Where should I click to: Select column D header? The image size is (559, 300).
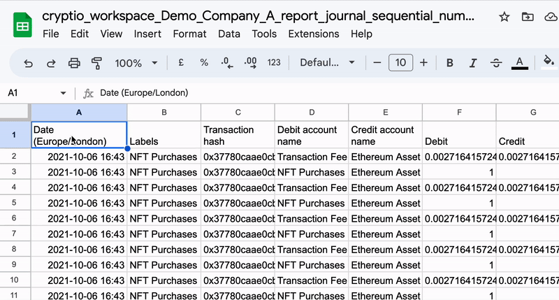point(312,113)
